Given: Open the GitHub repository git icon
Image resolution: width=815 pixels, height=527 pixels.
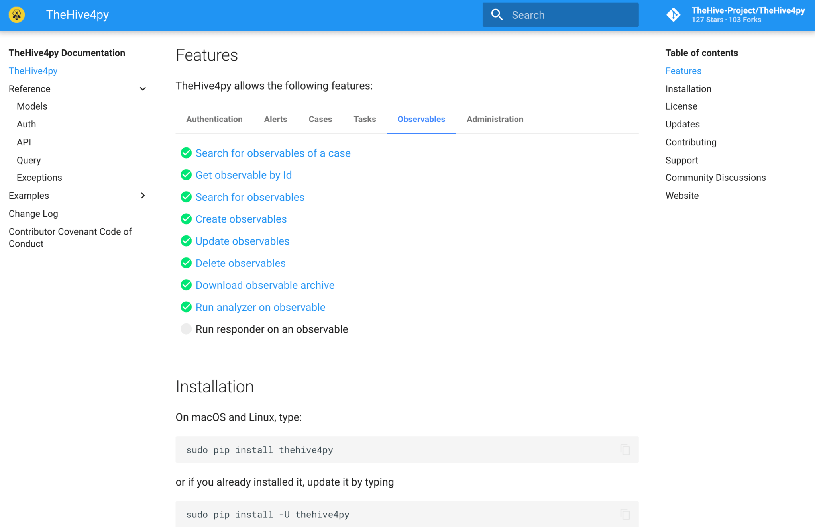Looking at the screenshot, I should pos(673,15).
